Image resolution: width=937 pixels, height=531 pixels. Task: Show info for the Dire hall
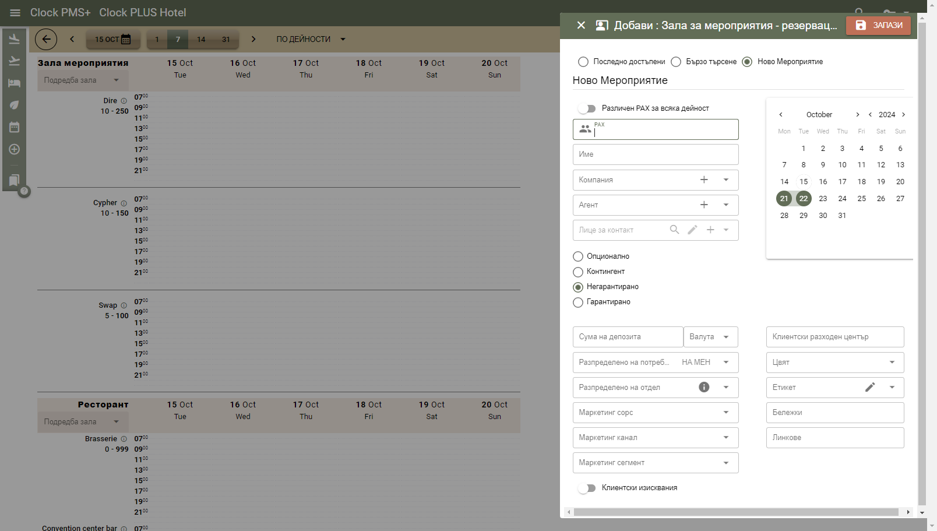point(124,101)
